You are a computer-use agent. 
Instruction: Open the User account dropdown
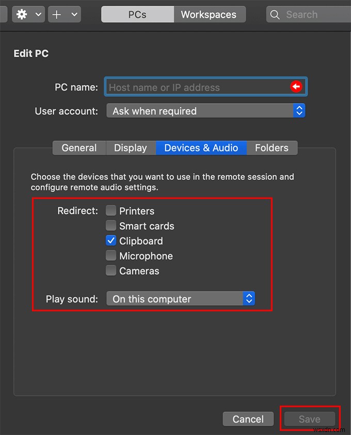click(299, 110)
